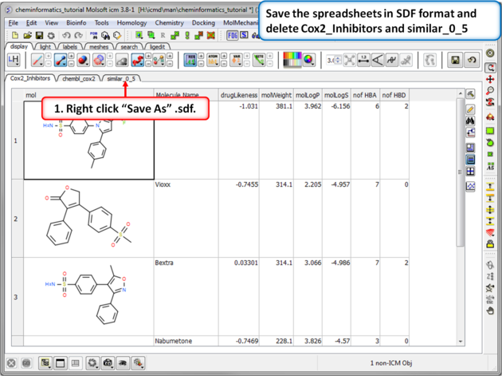This screenshot has height=376, width=502.
Task: Open the LH display dropdown
Action: point(14,61)
